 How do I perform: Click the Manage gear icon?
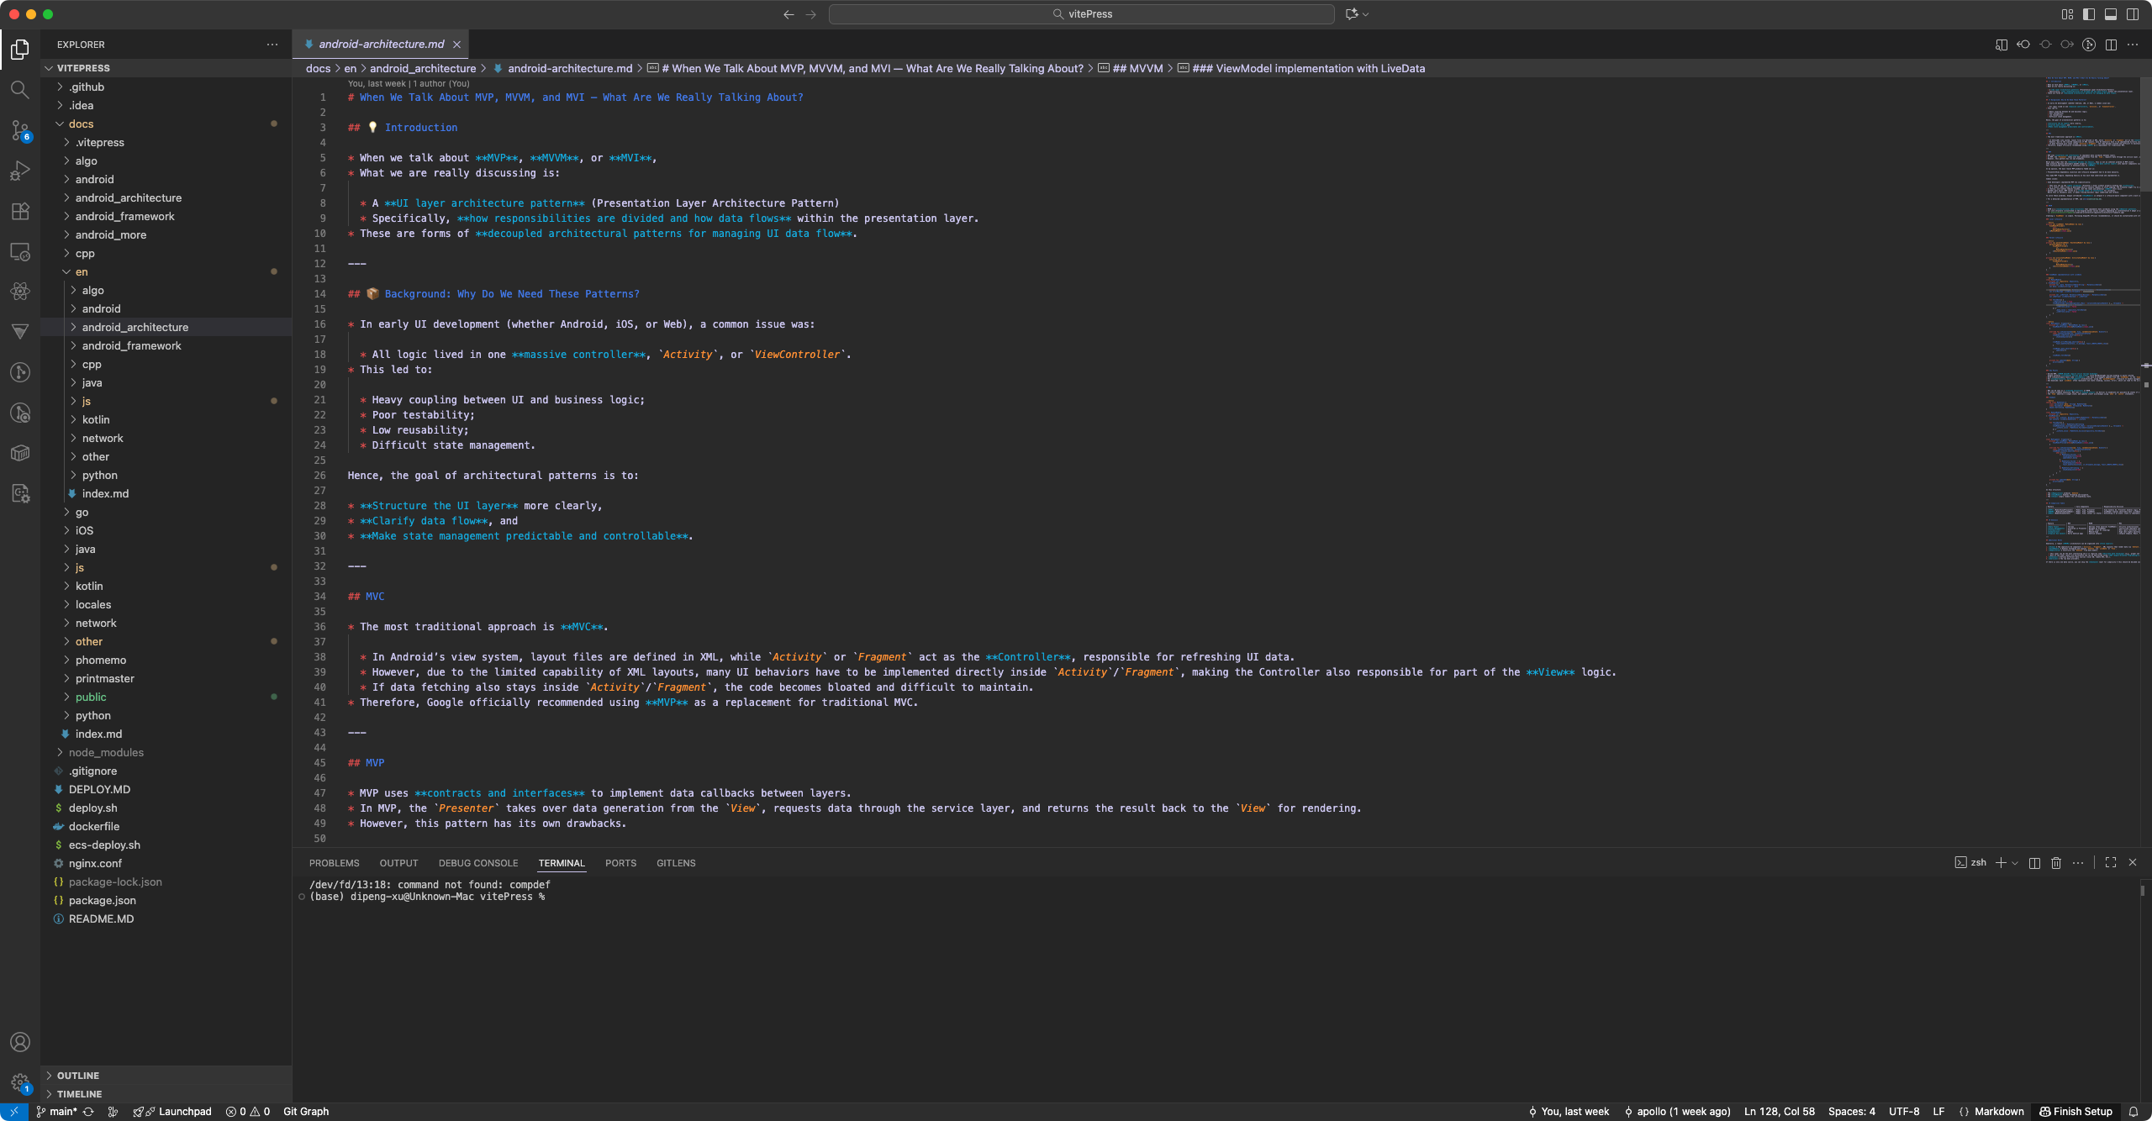(x=20, y=1082)
